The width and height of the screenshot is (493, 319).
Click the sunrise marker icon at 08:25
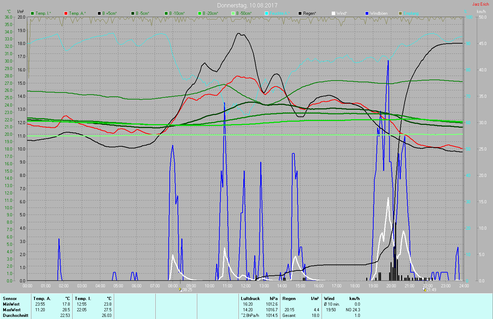click(x=180, y=289)
